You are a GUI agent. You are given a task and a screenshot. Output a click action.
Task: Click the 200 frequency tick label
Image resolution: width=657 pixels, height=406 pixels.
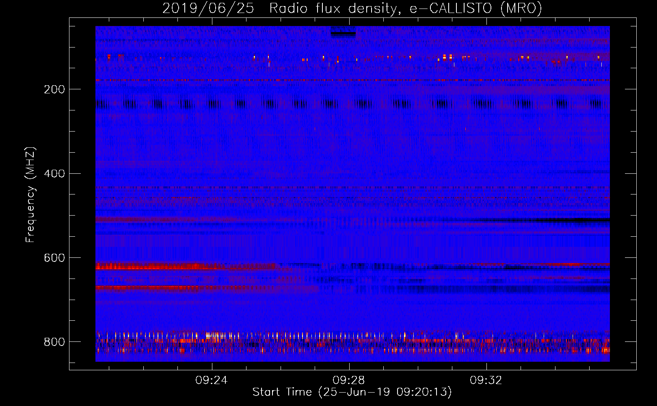[x=54, y=89]
